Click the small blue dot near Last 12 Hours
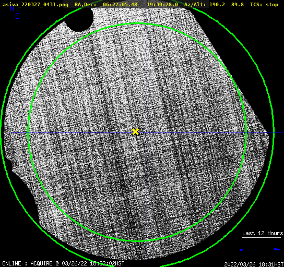 point(241,250)
